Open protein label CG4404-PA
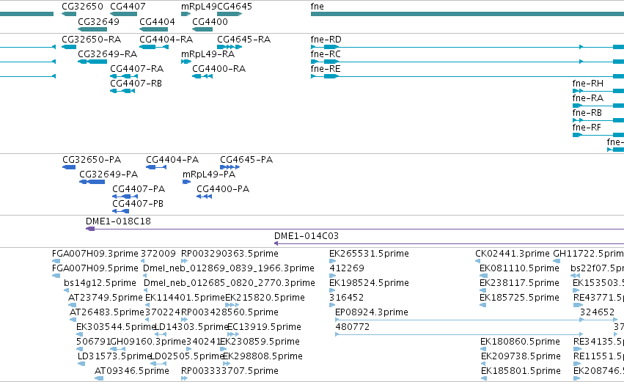624x382 pixels. 172,160
